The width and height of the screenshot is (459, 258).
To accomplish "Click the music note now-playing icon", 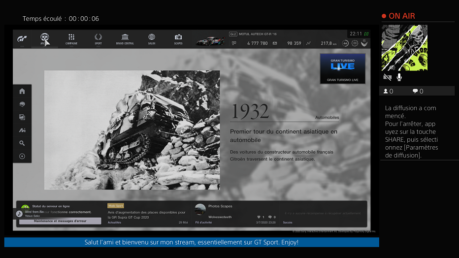I will pos(19,214).
